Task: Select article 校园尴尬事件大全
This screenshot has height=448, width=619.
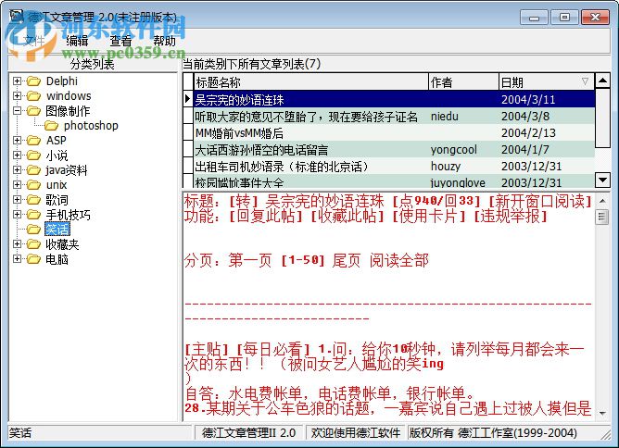Action: (x=394, y=181)
